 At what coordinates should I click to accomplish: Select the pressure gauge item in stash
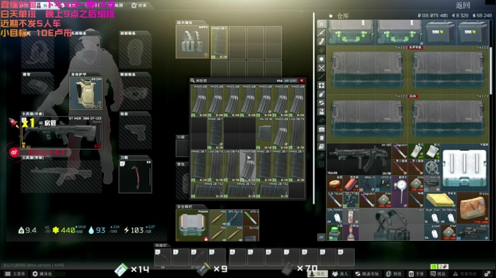[x=400, y=192]
